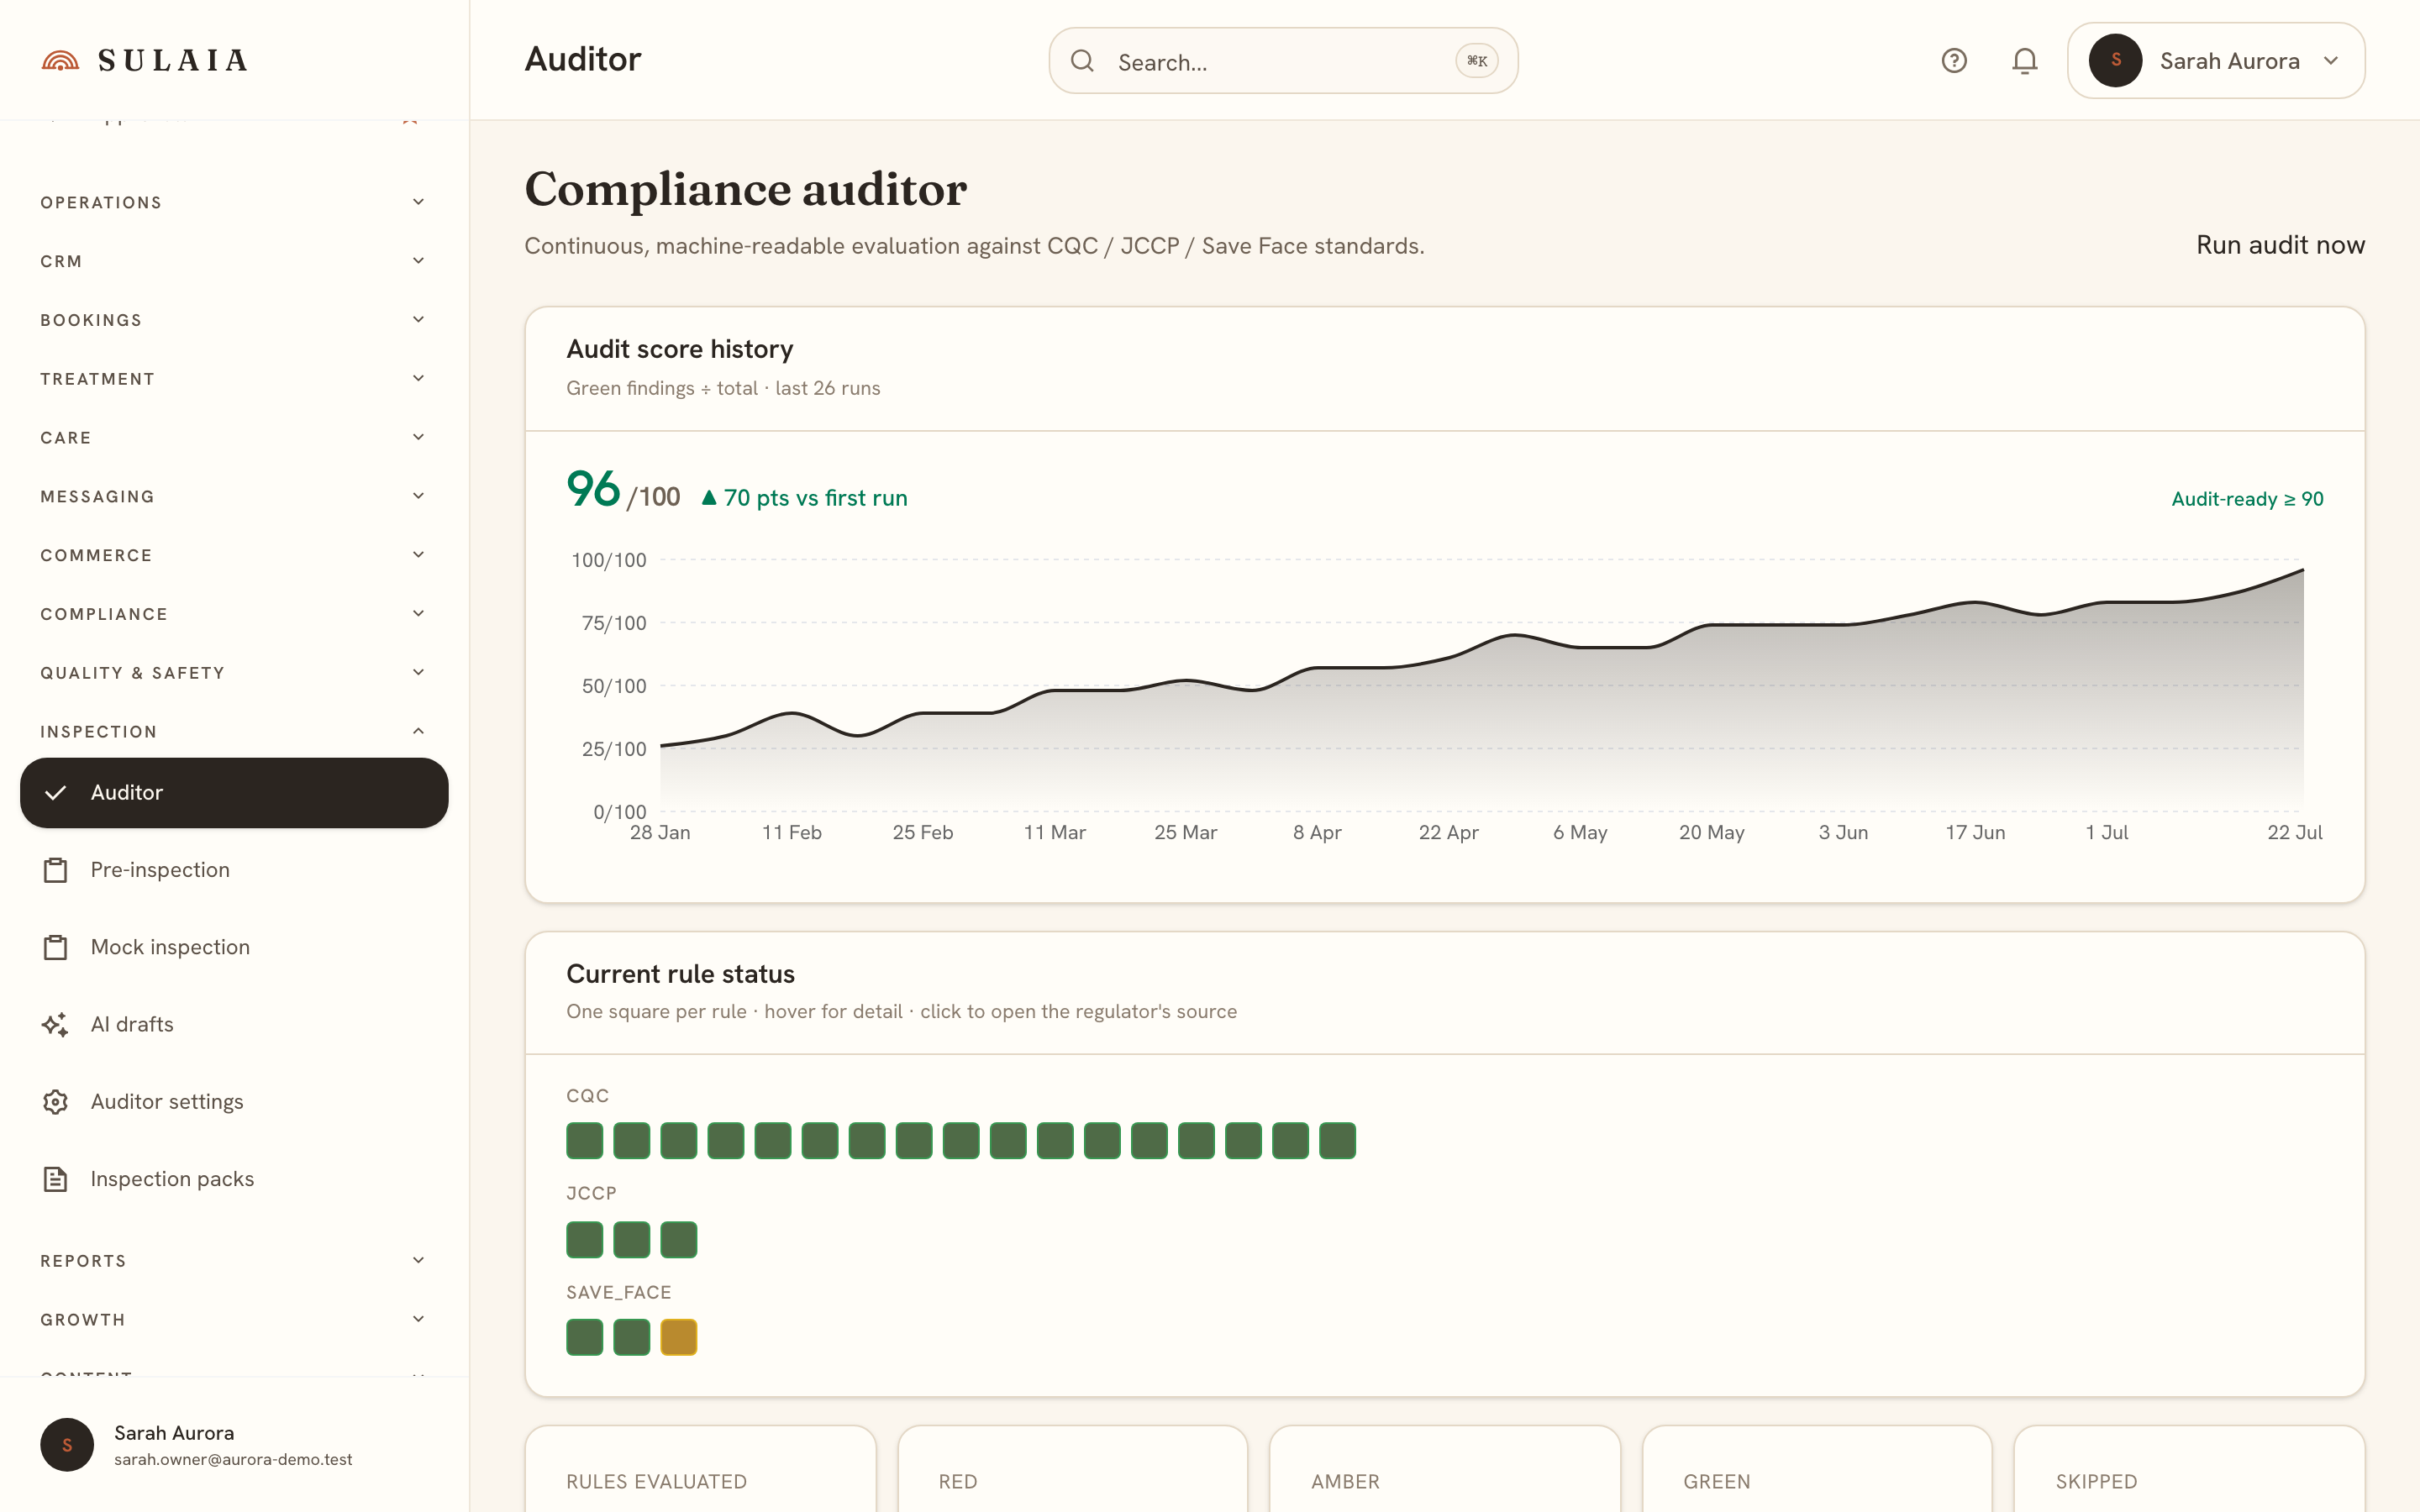Open the notifications bell
The height and width of the screenshot is (1512, 2420).
2025,61
